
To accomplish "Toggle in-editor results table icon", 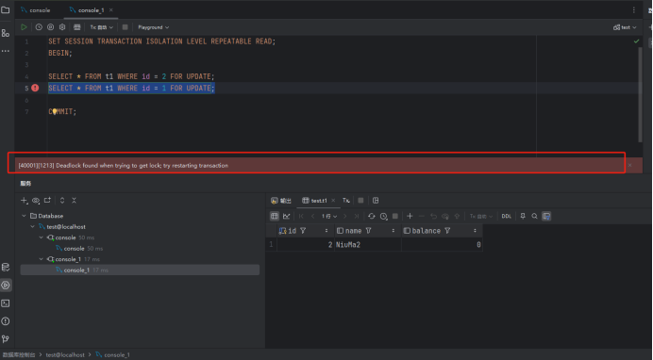I will coord(76,27).
